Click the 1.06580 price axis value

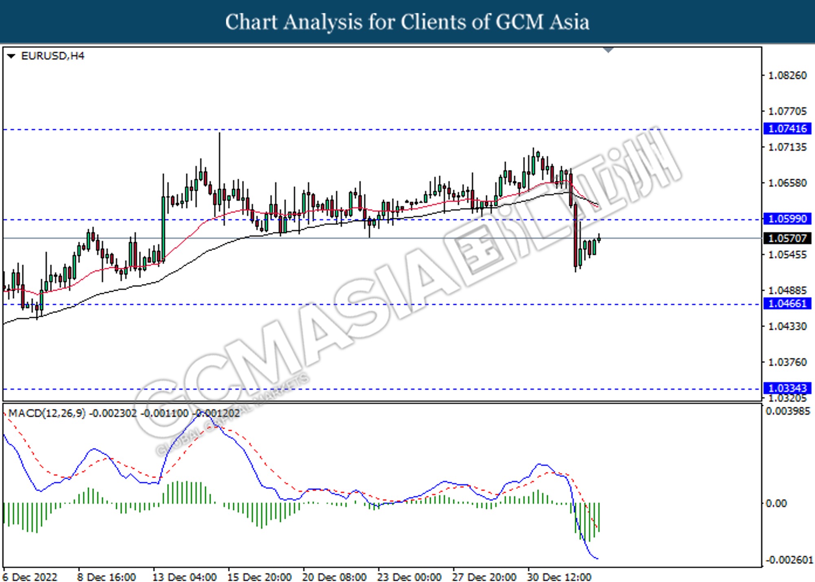click(x=787, y=183)
